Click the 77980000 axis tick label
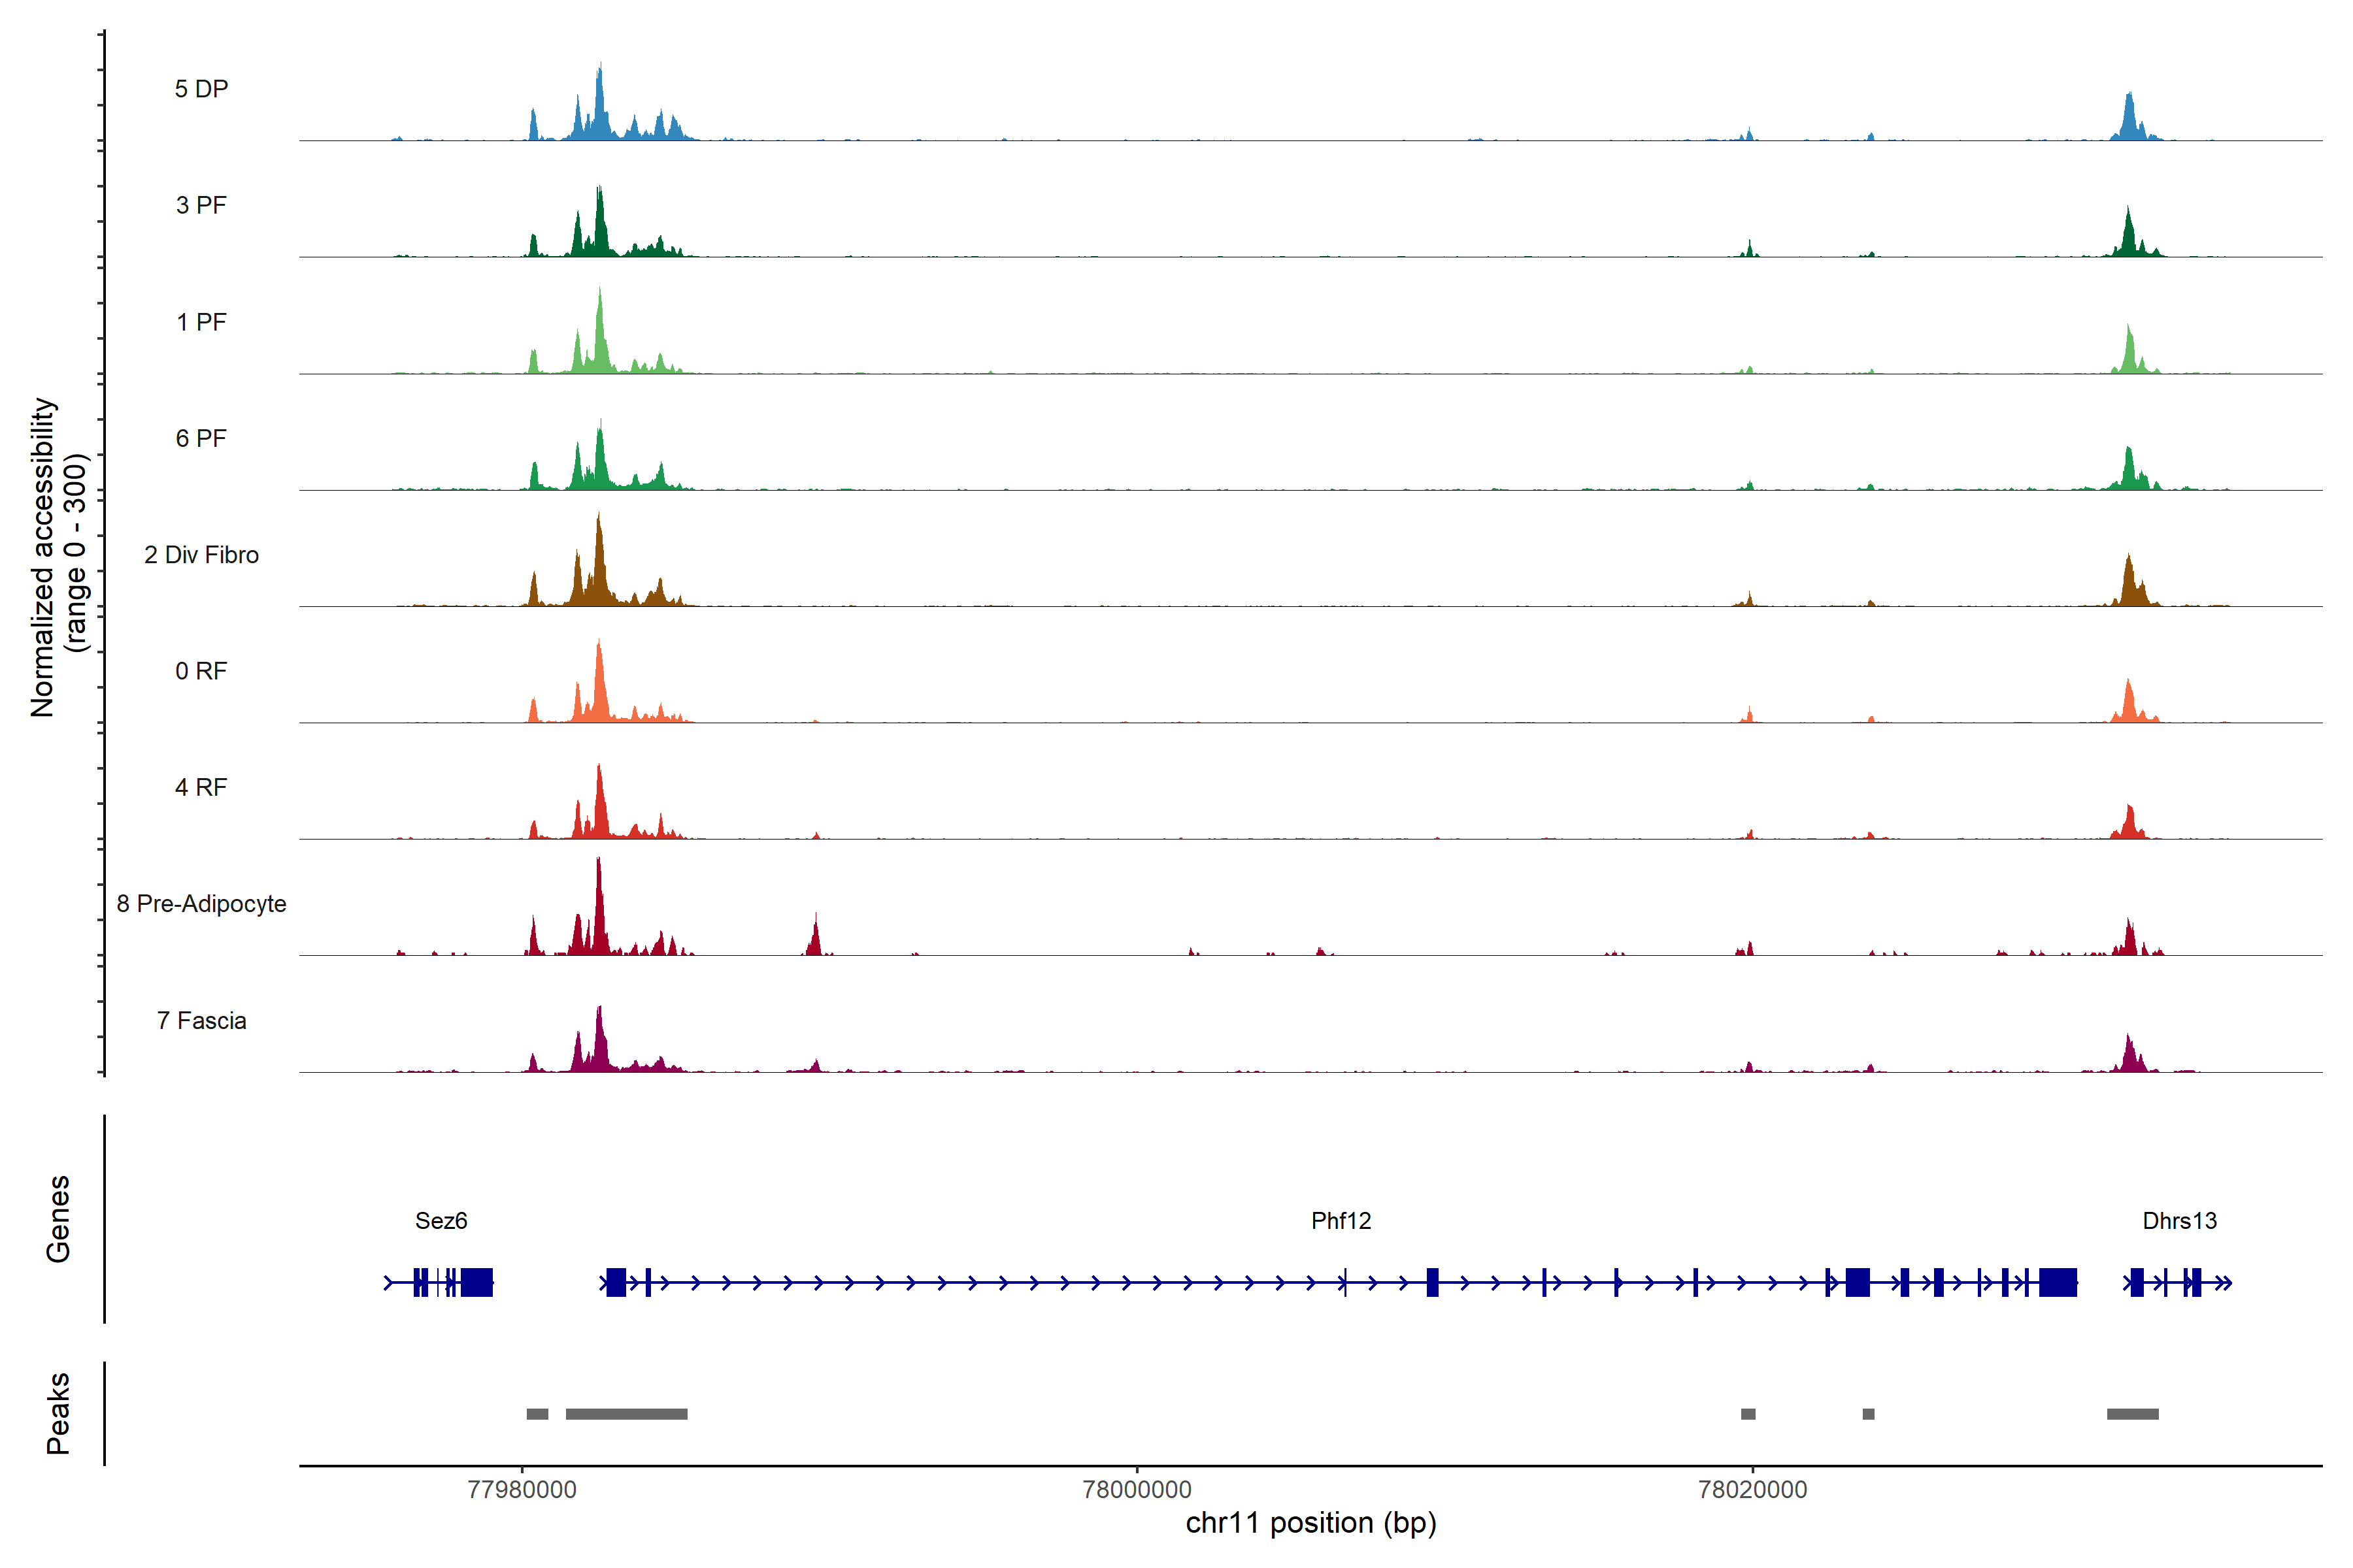 click(x=521, y=1489)
